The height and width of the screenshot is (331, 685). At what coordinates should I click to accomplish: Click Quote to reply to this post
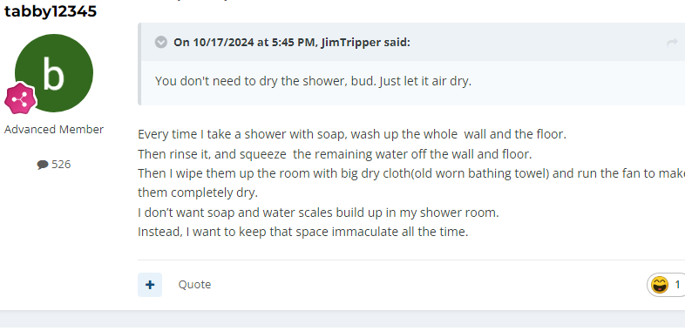(194, 285)
